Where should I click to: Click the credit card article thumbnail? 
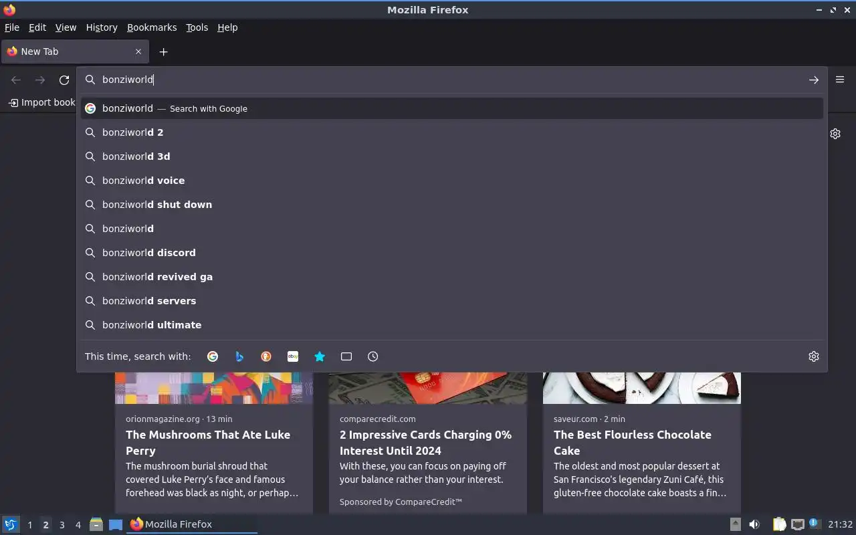pyautogui.click(x=428, y=388)
